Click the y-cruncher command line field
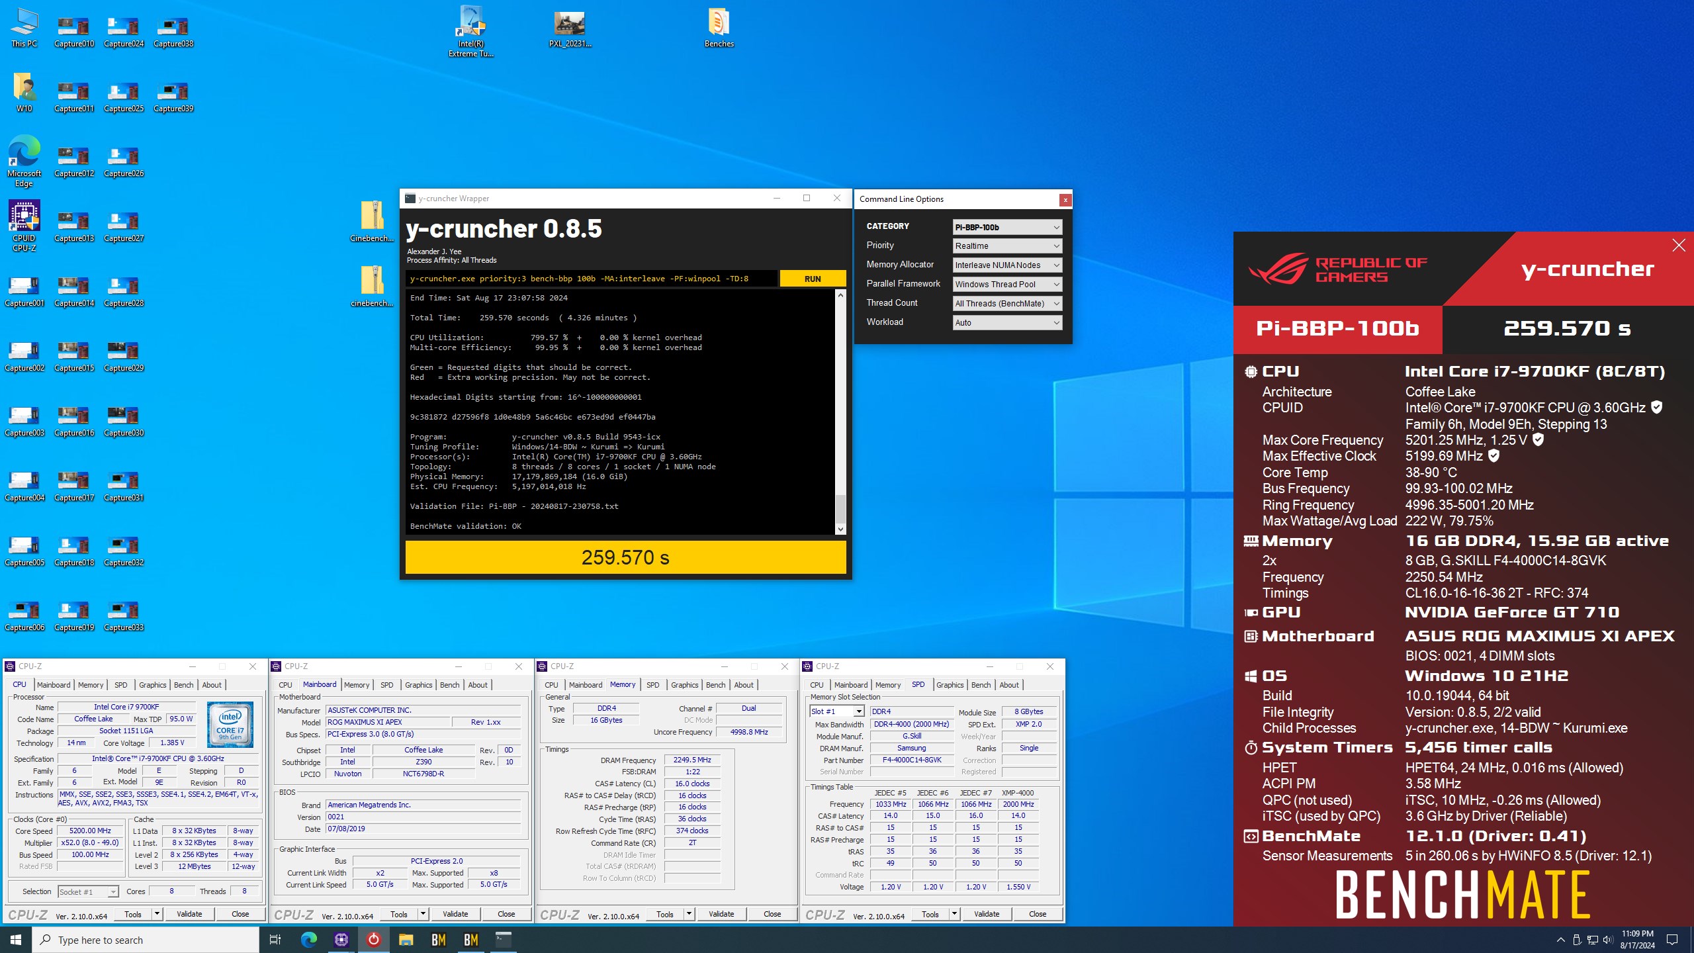Screen dimensions: 1694x953 [x=591, y=279]
